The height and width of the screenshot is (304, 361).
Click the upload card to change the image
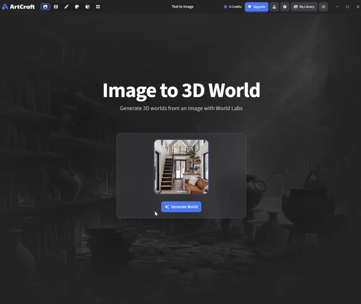click(181, 167)
